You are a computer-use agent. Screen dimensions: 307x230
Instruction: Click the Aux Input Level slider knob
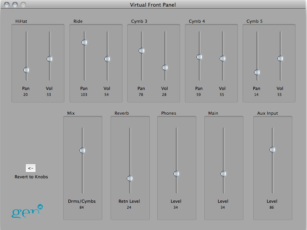pos(272,150)
